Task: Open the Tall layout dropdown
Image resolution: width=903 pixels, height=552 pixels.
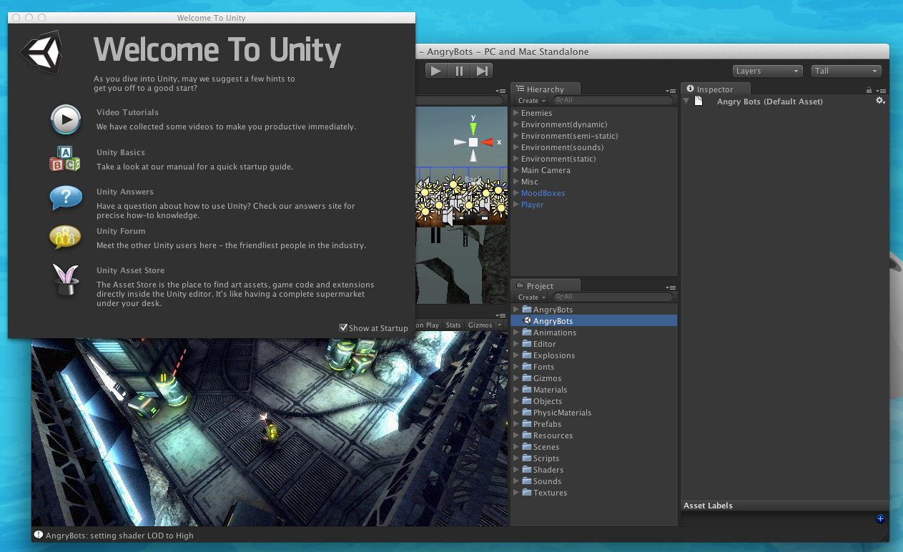Action: (x=845, y=71)
